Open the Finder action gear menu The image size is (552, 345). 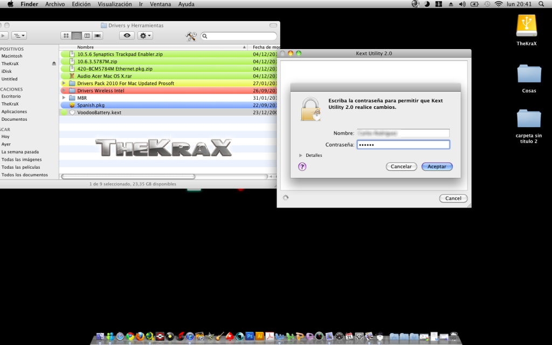tap(145, 36)
